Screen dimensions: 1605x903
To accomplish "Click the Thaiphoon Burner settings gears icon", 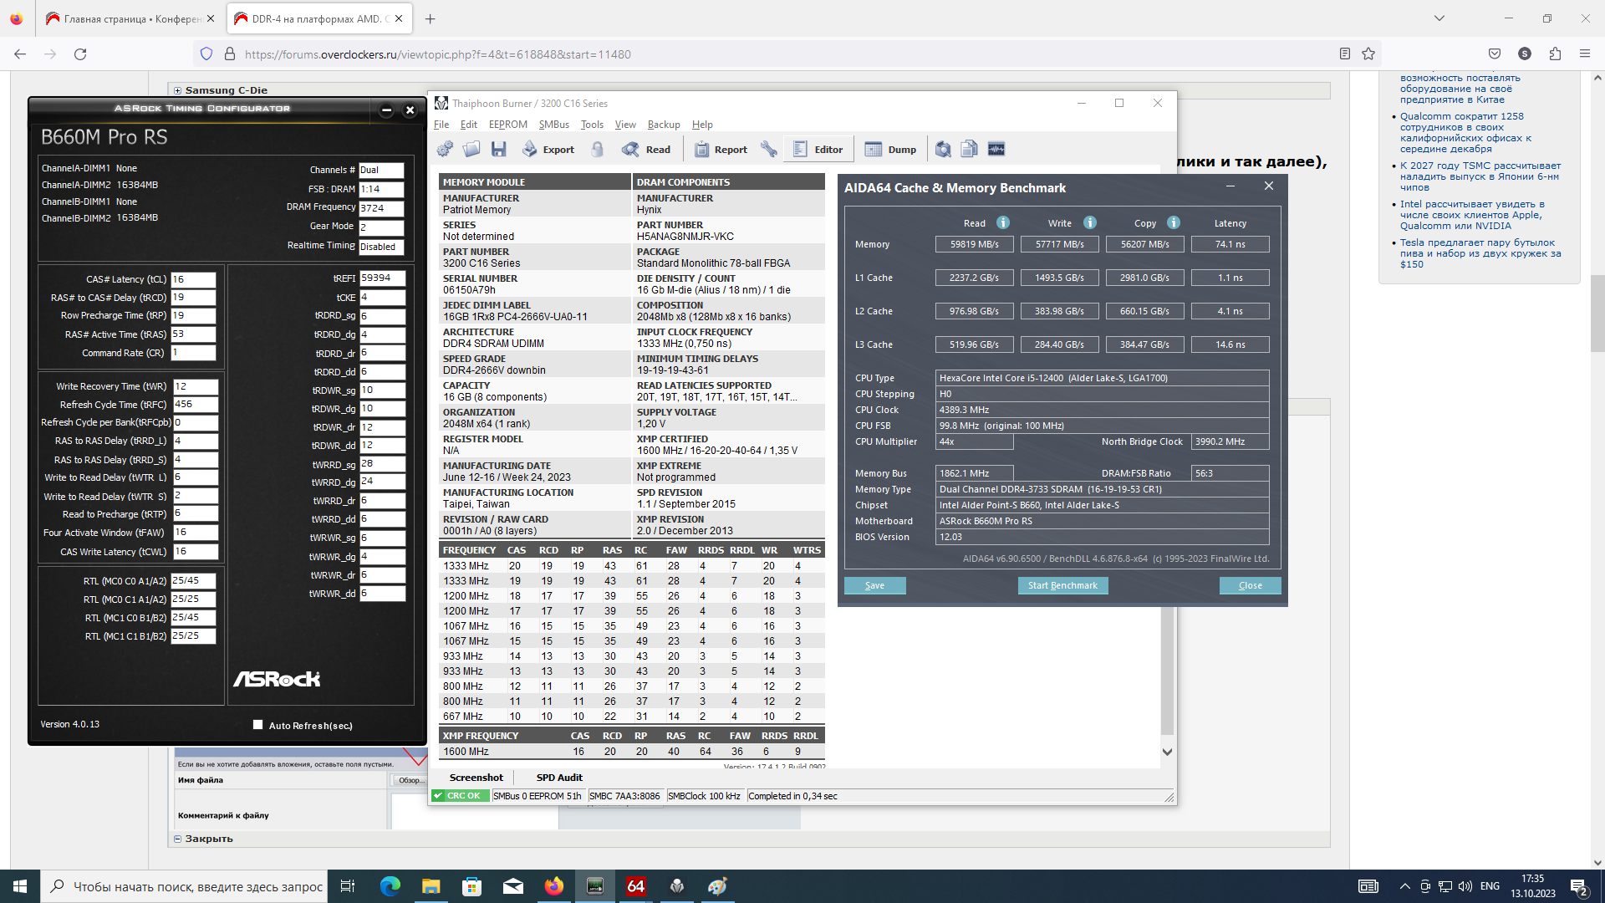I will (x=445, y=149).
